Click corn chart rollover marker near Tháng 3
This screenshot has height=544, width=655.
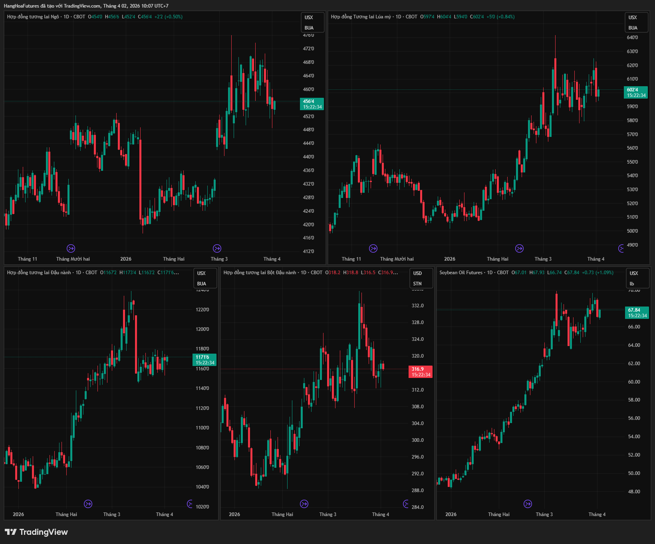coord(217,249)
